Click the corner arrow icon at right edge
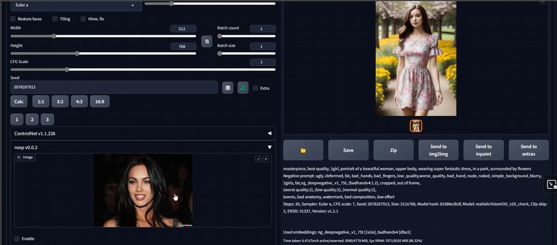Image resolution: width=557 pixels, height=245 pixels. (551, 184)
